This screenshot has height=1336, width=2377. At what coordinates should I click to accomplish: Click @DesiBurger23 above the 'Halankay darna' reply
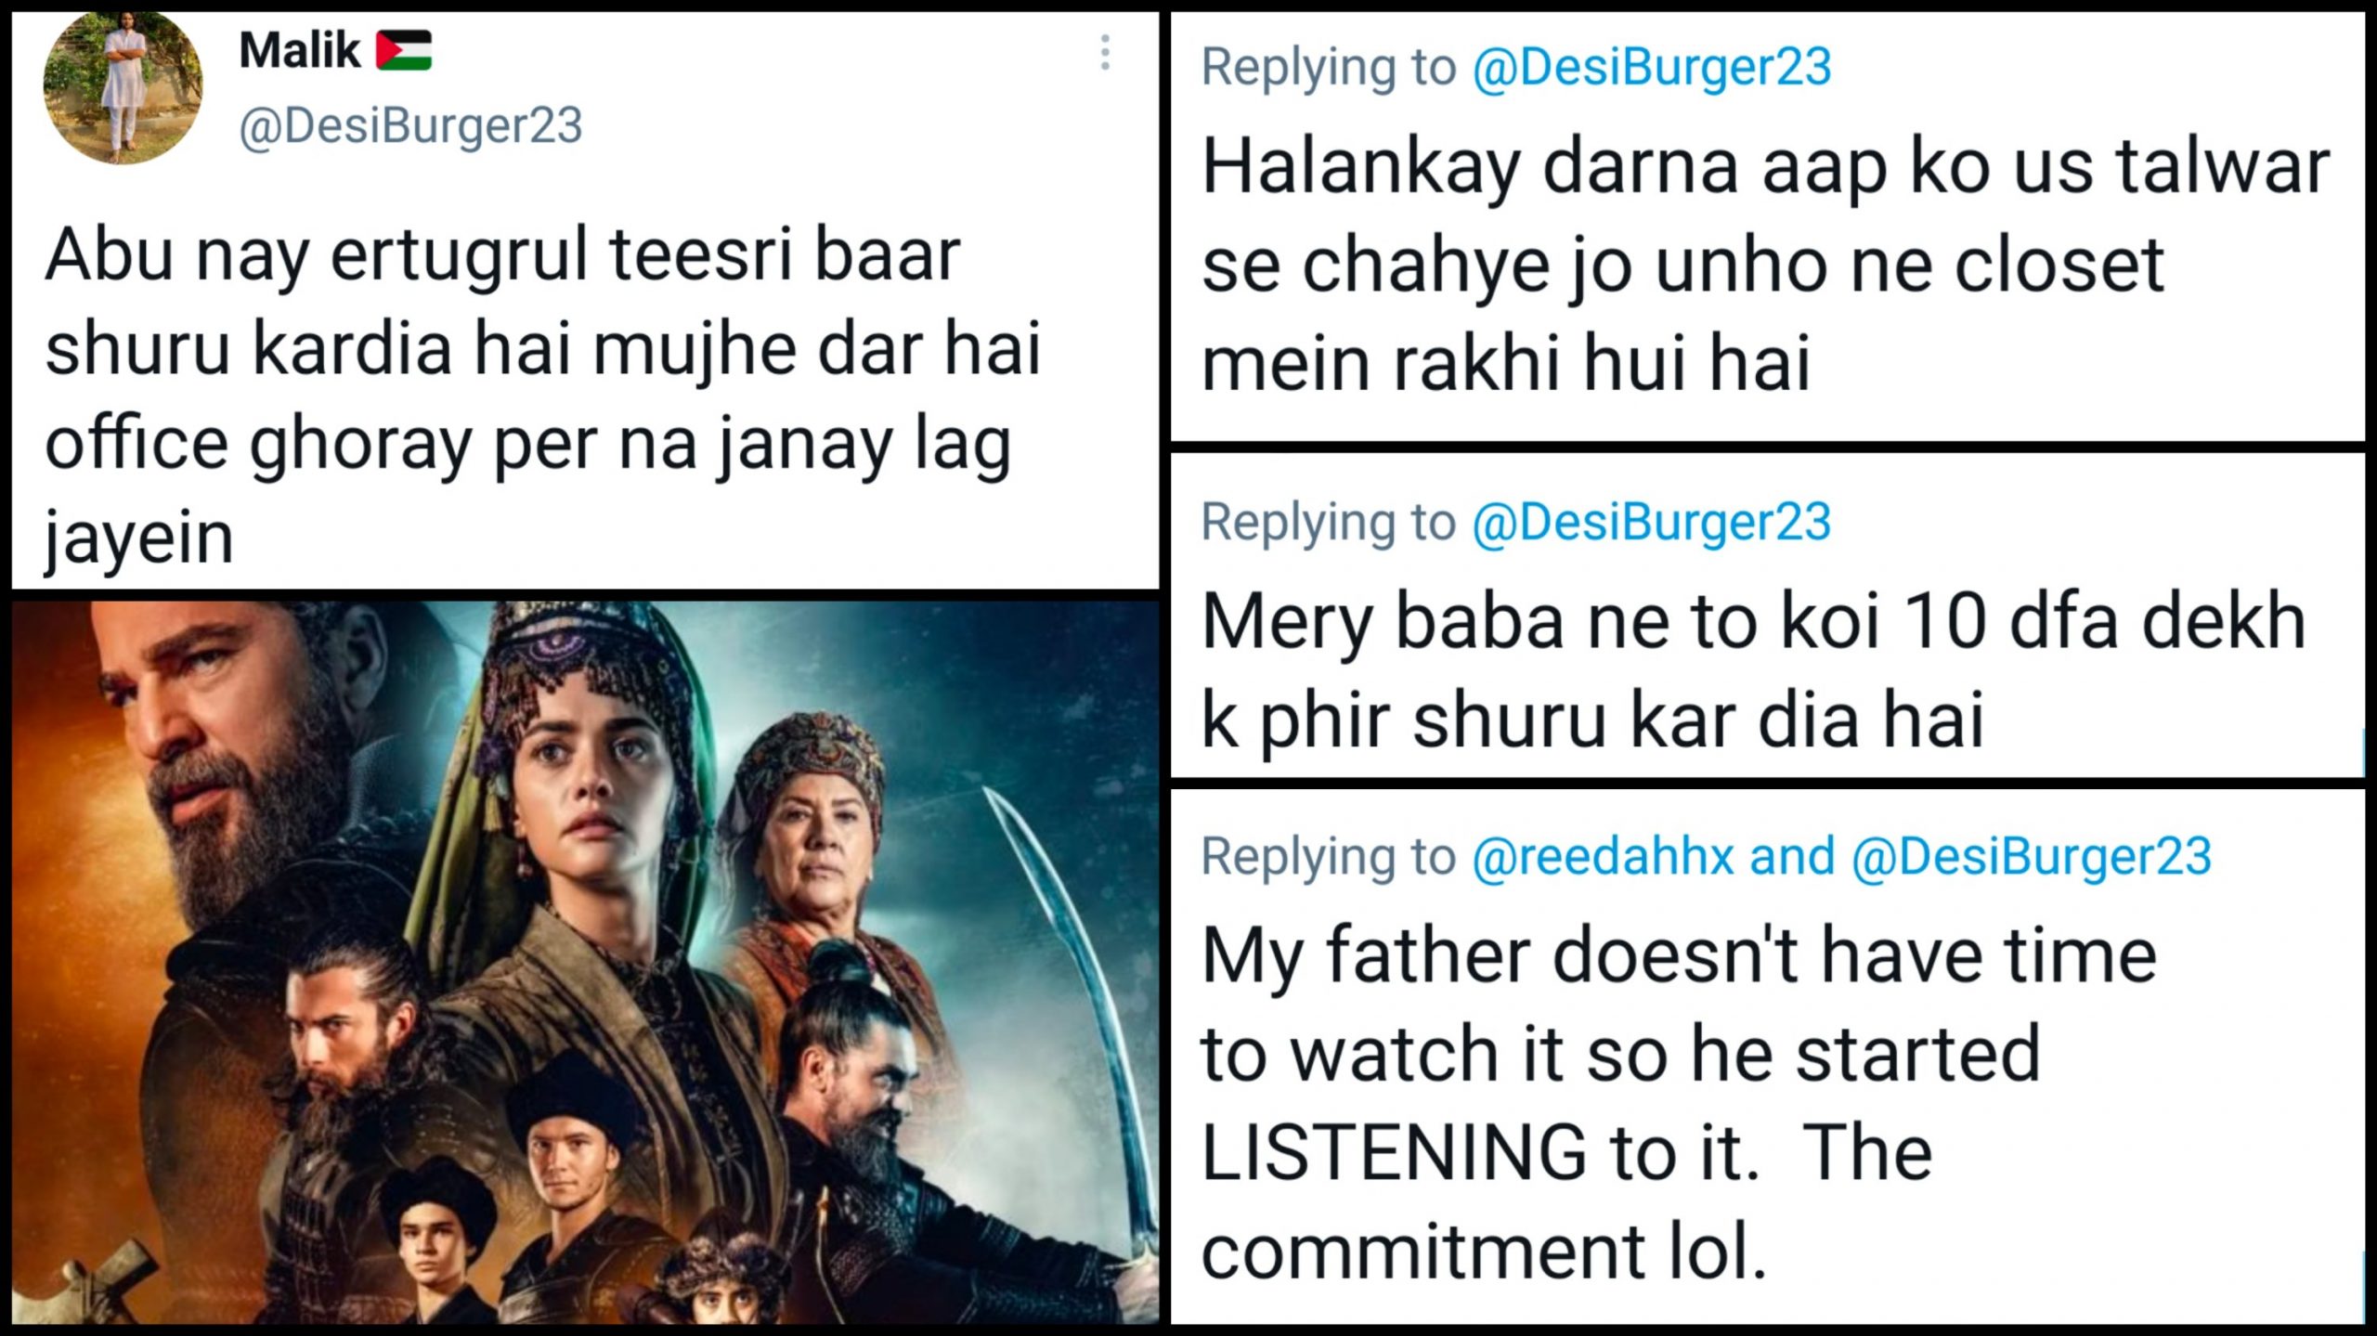(x=1652, y=67)
